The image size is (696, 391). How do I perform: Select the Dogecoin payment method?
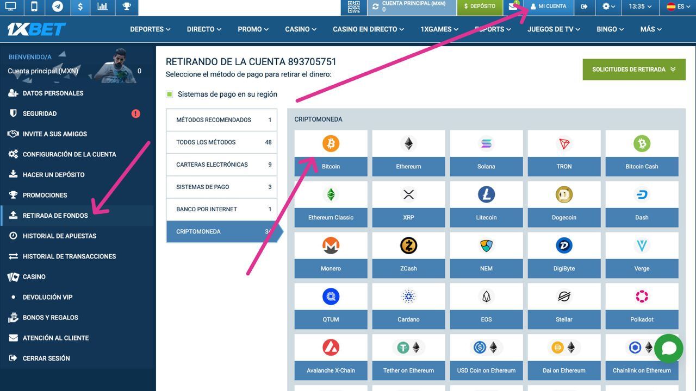(x=564, y=204)
